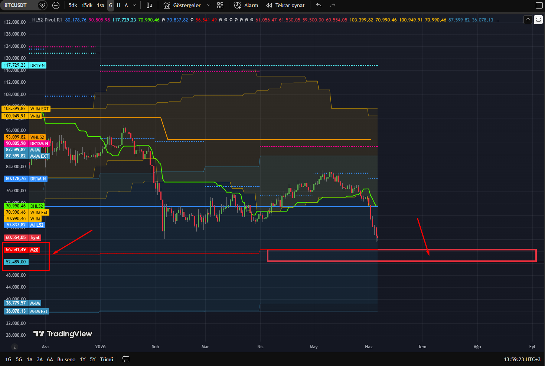
Task: Click the 2026 label on time axis
Action: 100,347
